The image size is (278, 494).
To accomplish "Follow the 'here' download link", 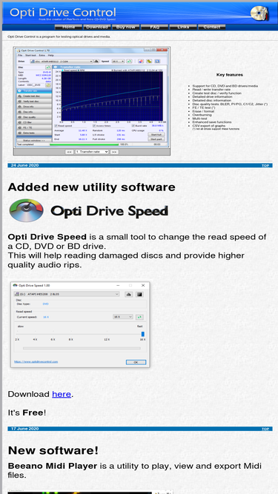I will click(x=62, y=394).
